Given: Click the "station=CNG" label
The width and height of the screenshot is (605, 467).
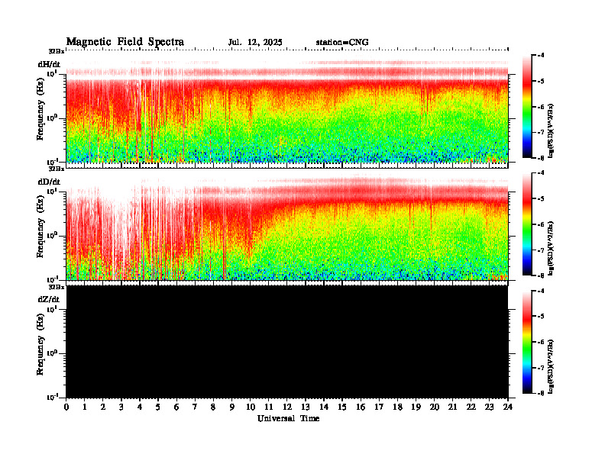Looking at the screenshot, I should pyautogui.click(x=342, y=43).
